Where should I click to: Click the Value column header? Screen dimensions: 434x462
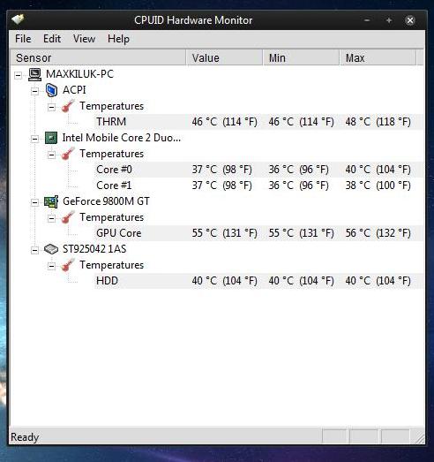click(x=224, y=57)
